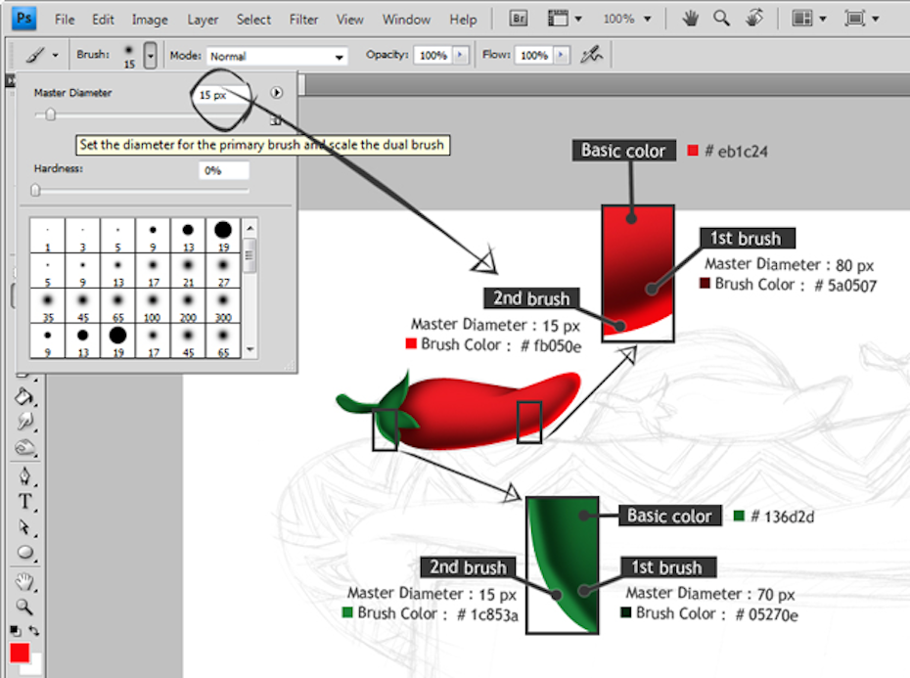Open brush panel flyout menu button
The image size is (910, 678).
point(277,93)
